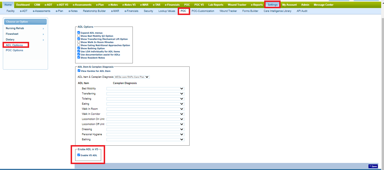Toggle the Enable V5 ADL checkbox
Viewport: 384px width, 170px height.
79,155
